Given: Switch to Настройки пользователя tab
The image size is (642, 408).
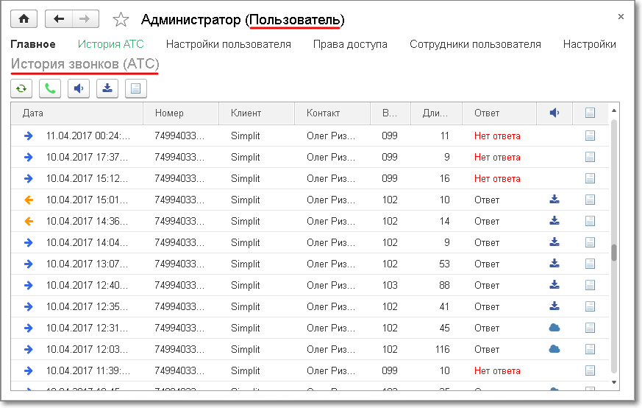Looking at the screenshot, I should (x=228, y=44).
